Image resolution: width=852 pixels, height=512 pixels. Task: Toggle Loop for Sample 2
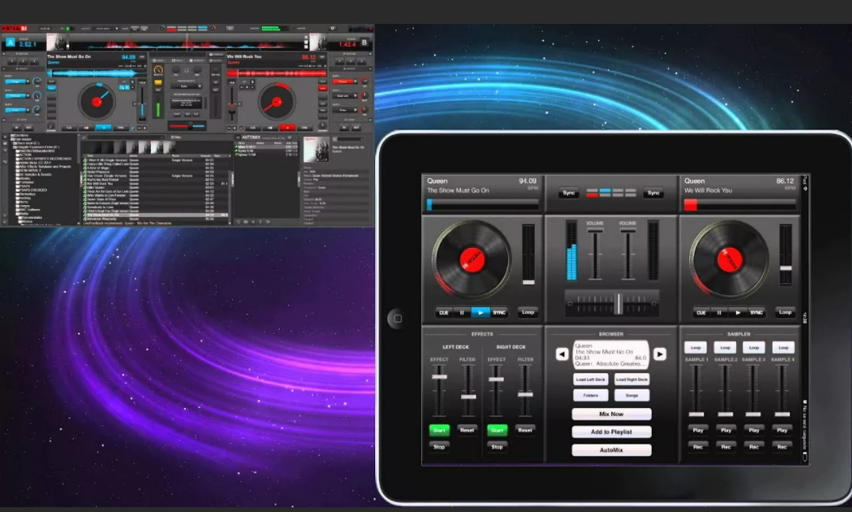(726, 348)
